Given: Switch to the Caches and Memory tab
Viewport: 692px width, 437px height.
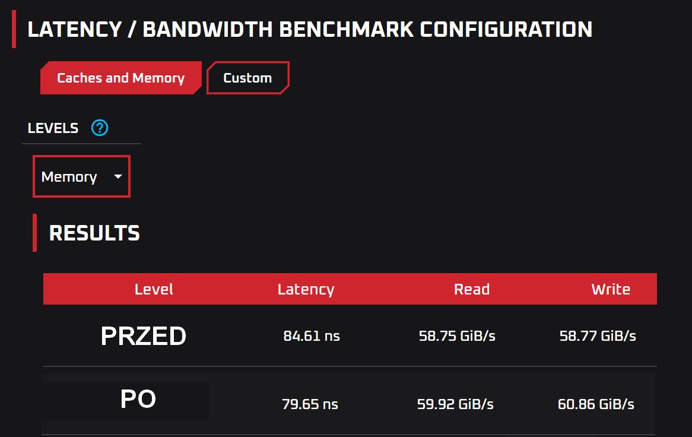Looking at the screenshot, I should pos(120,78).
